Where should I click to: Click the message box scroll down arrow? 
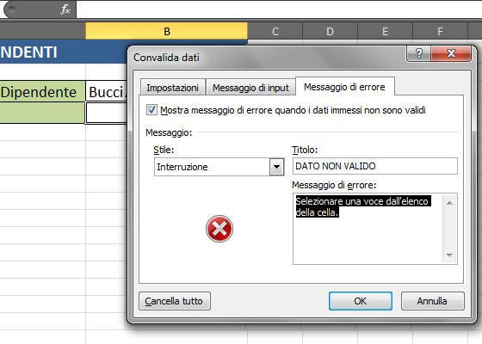pyautogui.click(x=449, y=255)
